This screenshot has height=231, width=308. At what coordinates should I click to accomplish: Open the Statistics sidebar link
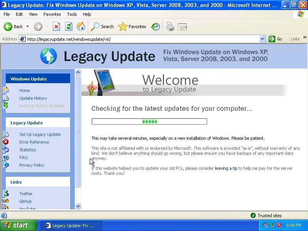pyautogui.click(x=28, y=150)
